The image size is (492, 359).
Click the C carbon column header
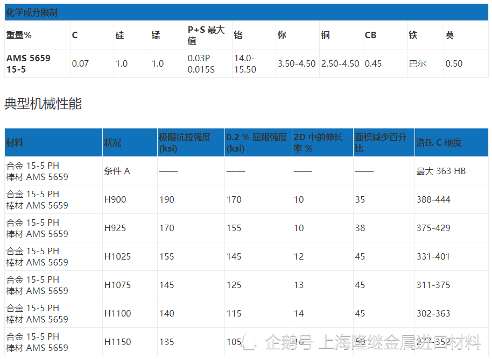(x=75, y=35)
